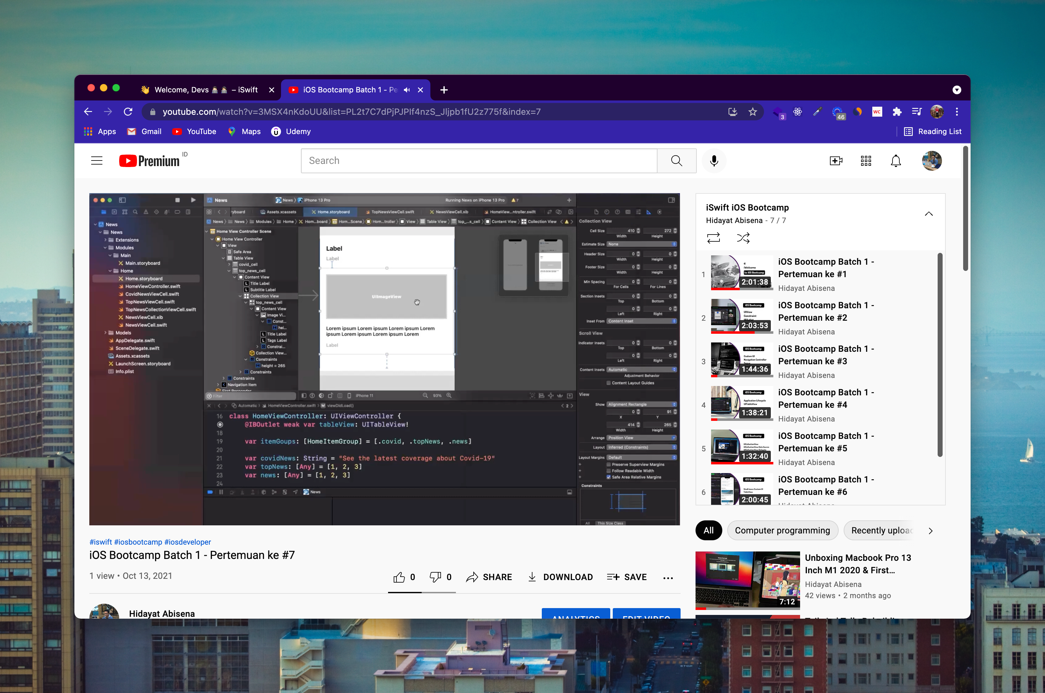Open the Create video camera icon
Screen dimensions: 1045x693
(836, 161)
